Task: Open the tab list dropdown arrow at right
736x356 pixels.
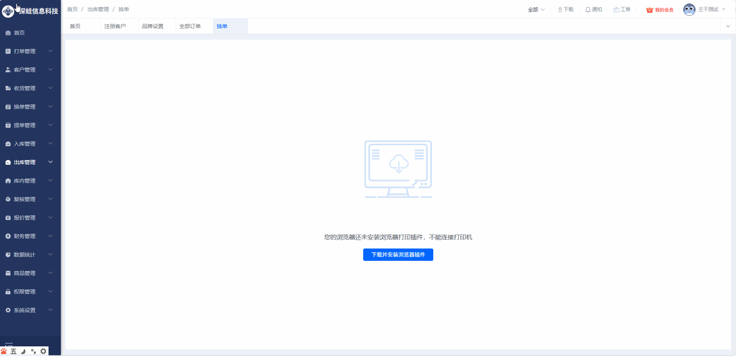Action: coord(728,26)
